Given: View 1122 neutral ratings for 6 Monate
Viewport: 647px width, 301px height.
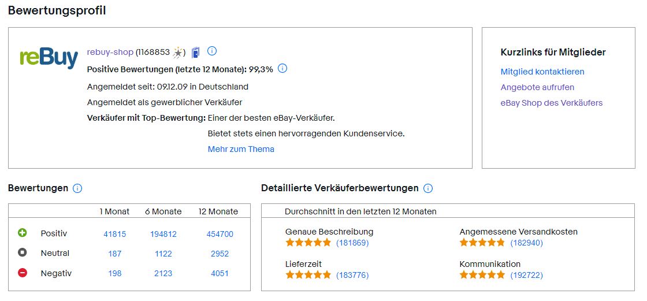Looking at the screenshot, I should click(x=163, y=254).
